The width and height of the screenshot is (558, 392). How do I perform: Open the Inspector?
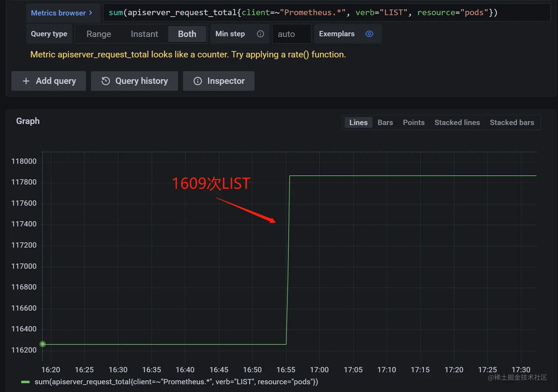tap(218, 81)
